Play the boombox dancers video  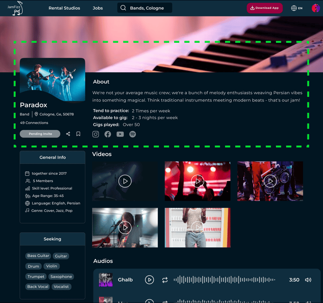tap(270, 181)
